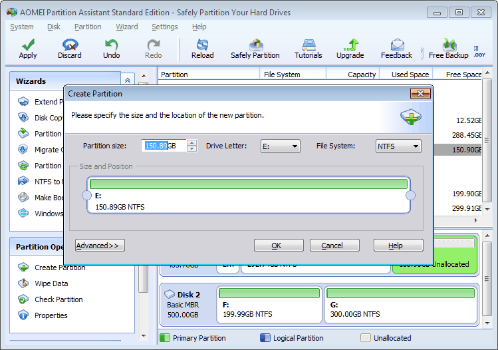This screenshot has width=498, height=350.
Task: Click the Properties link in sidebar
Action: [x=51, y=315]
